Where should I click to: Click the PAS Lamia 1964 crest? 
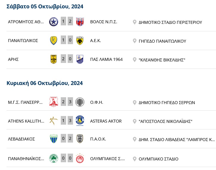click(80, 59)
